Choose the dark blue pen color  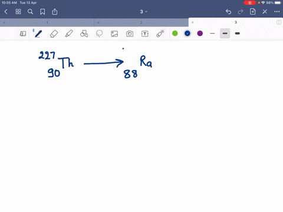click(187, 34)
